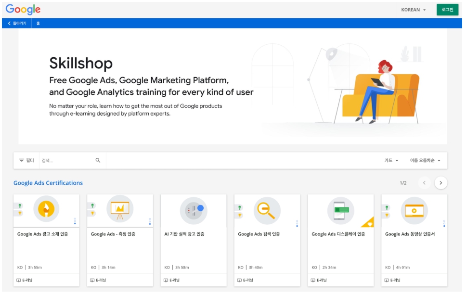Click green badge on 검색 인증 card
This screenshot has height=295, width=466.
coord(239,208)
